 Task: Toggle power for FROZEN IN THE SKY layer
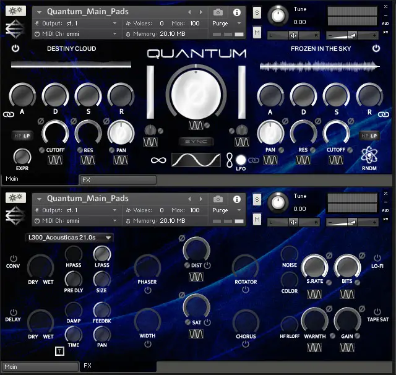tap(376, 48)
